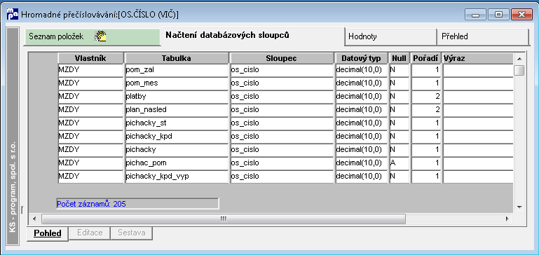Screen dimensions: 539x255
Task: Click the hand icon on Seznam položek tab
Action: tap(100, 36)
